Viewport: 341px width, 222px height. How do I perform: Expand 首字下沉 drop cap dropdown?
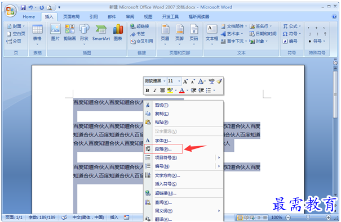click(x=246, y=41)
